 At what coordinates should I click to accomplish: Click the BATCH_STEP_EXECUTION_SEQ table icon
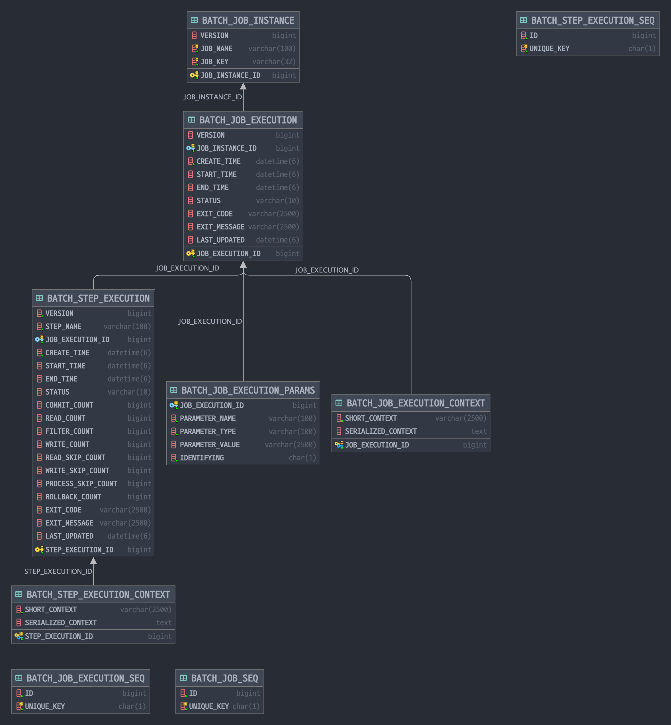click(x=523, y=20)
